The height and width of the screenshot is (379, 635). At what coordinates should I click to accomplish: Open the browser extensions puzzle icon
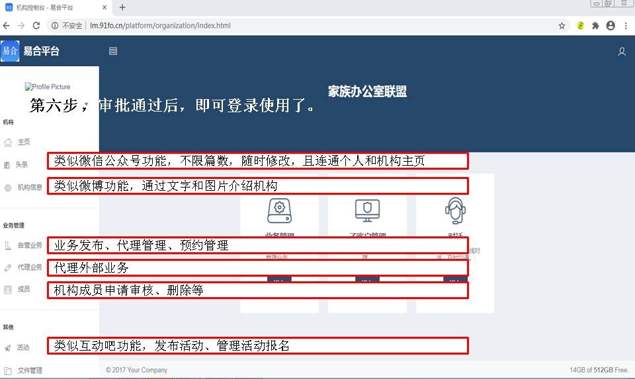(x=595, y=26)
